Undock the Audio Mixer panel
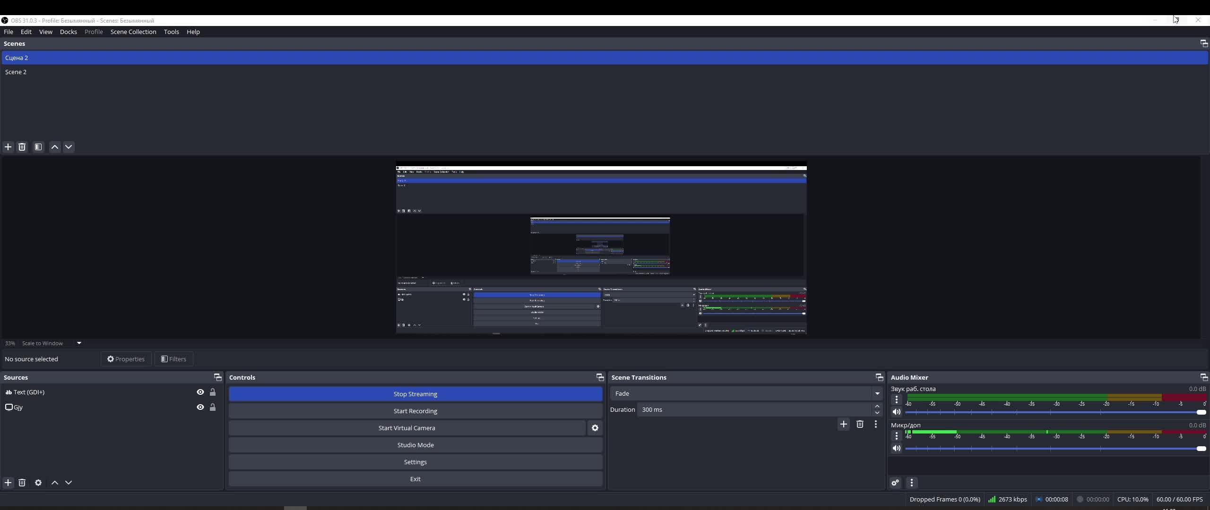1210x510 pixels. pyautogui.click(x=1203, y=377)
